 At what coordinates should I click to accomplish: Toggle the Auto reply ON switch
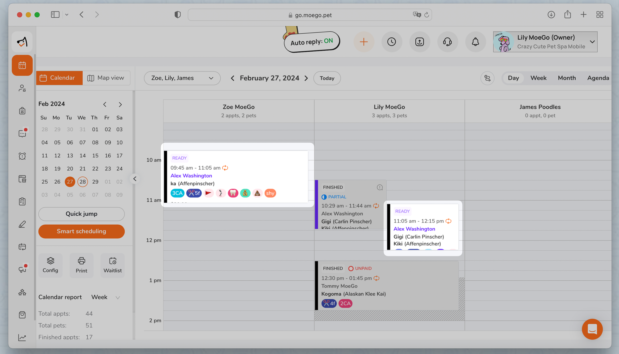(312, 41)
